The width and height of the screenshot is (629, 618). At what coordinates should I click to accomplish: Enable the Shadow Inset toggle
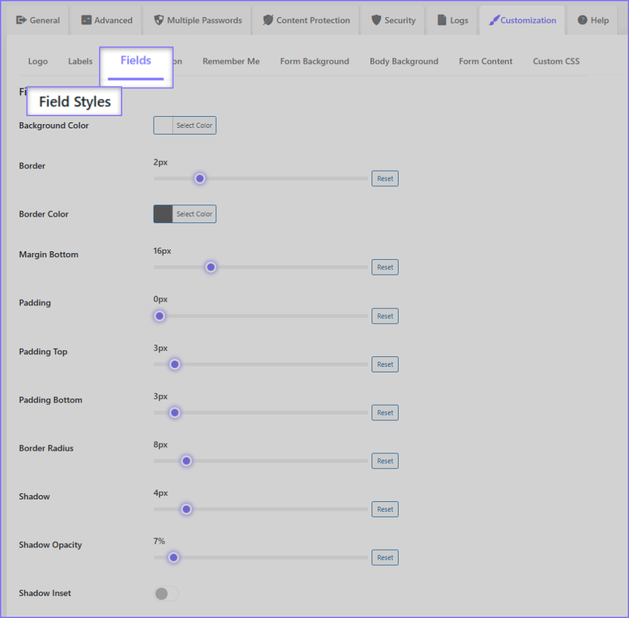(166, 593)
